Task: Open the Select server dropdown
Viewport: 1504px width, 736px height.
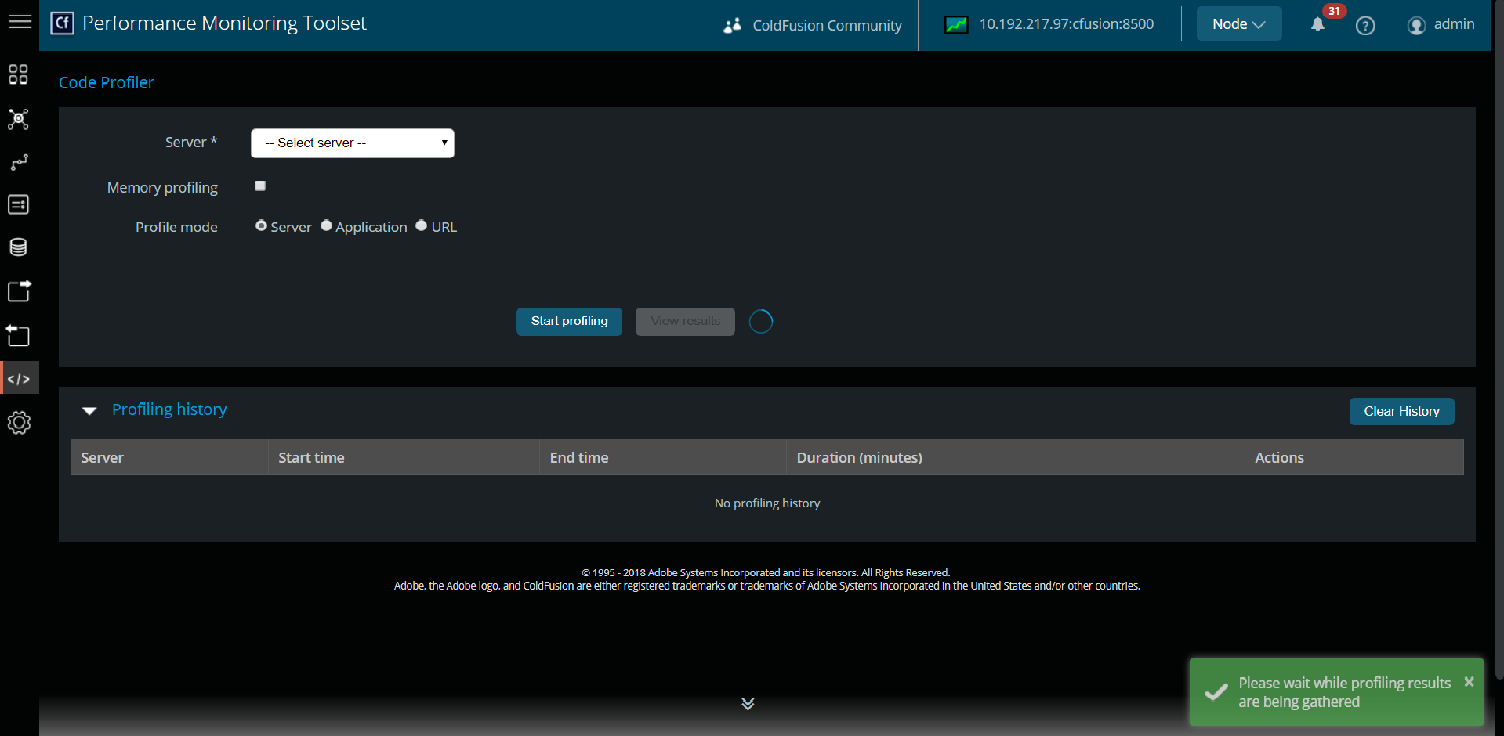Action: click(353, 143)
